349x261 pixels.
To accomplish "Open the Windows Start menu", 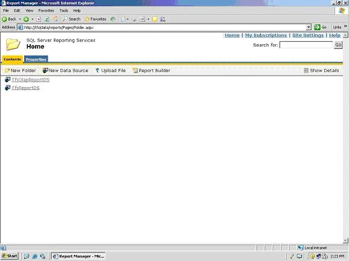I will click(9, 256).
